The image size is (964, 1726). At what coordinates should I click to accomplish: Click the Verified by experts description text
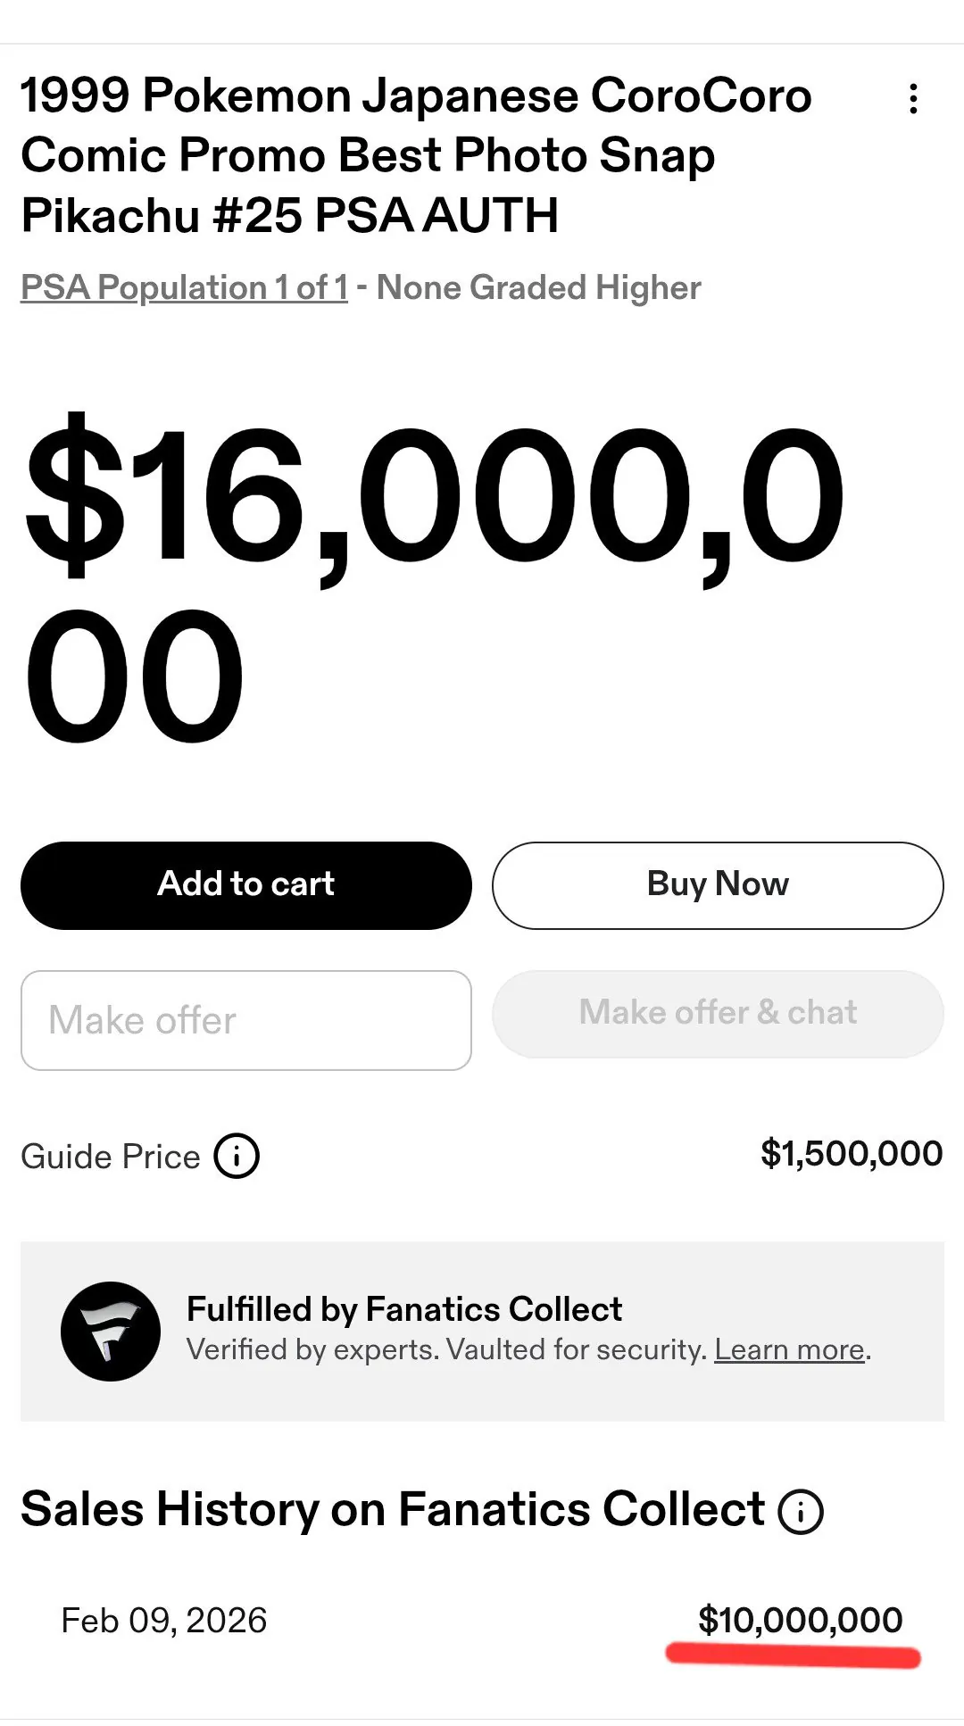click(x=446, y=1349)
